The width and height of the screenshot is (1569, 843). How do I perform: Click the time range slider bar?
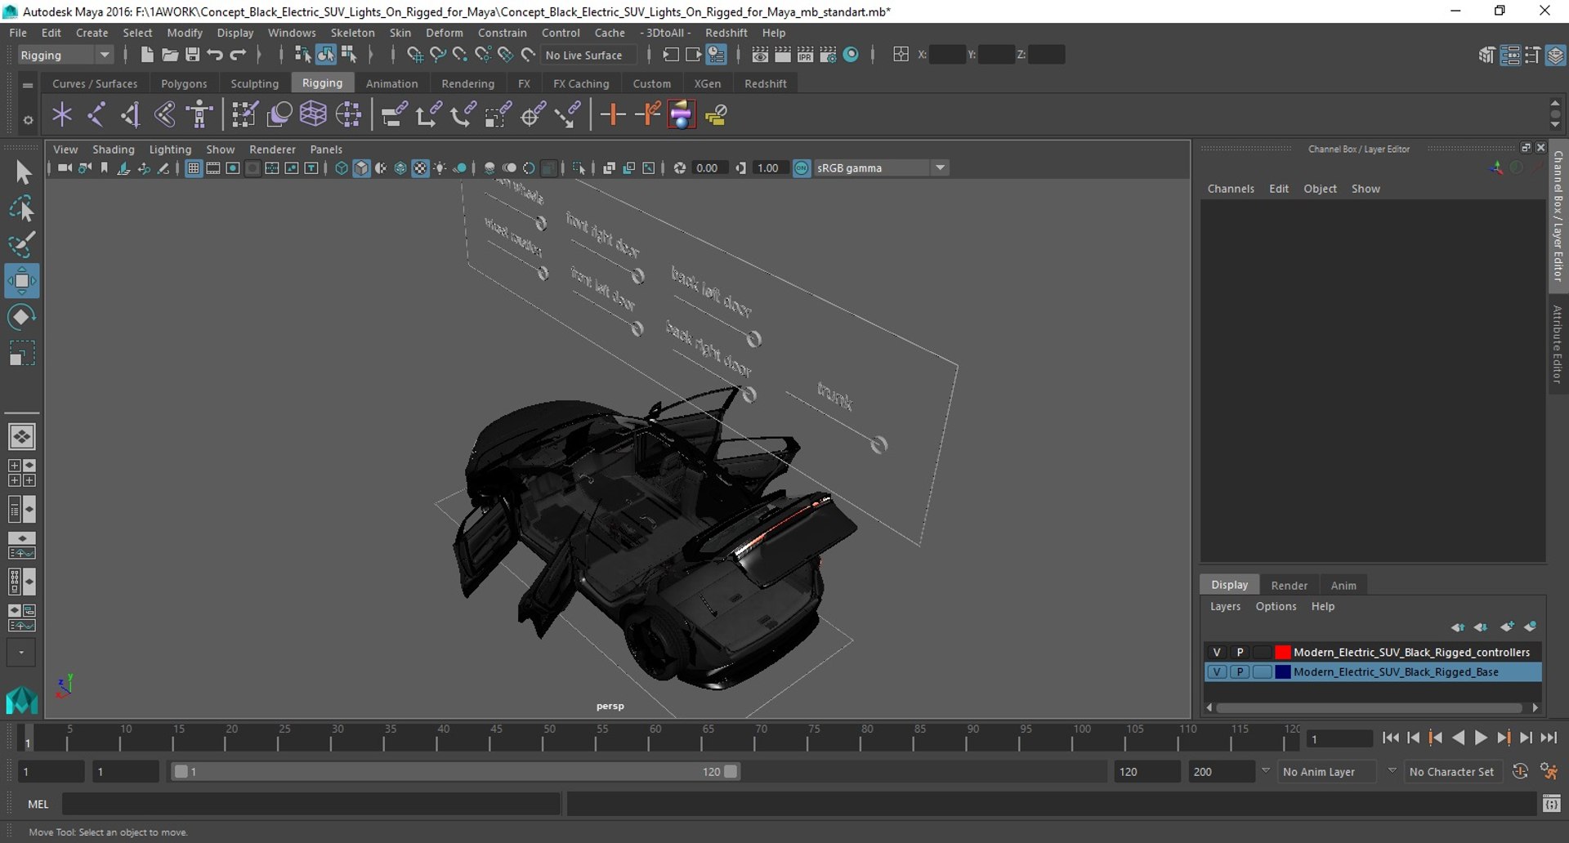coord(455,771)
